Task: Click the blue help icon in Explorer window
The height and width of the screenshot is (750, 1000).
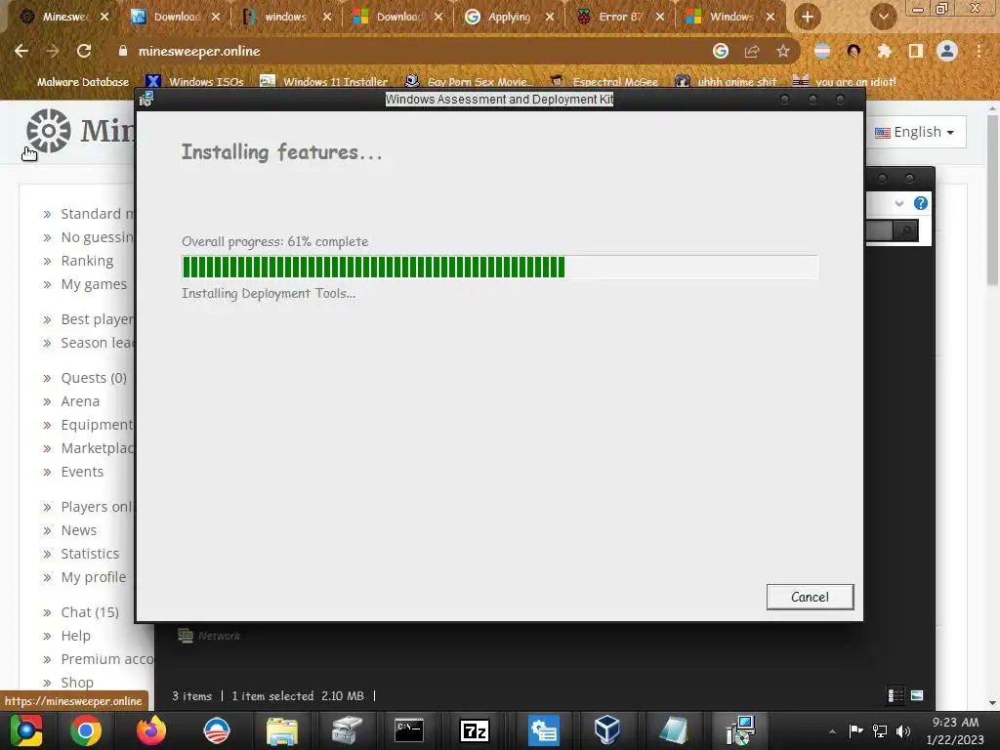Action: point(920,203)
